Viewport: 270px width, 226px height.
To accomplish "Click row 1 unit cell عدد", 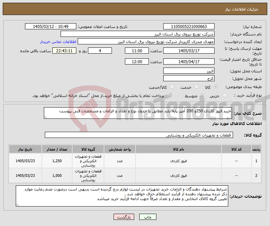I will click(120, 161).
